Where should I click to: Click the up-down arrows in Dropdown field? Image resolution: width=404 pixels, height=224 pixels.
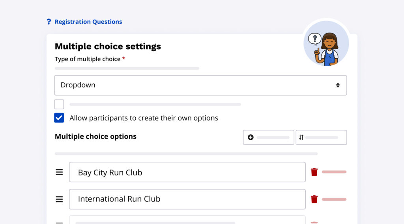[x=338, y=85]
